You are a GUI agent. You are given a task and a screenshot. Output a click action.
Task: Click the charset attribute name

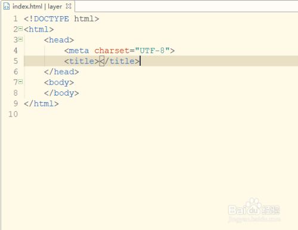[x=112, y=51]
